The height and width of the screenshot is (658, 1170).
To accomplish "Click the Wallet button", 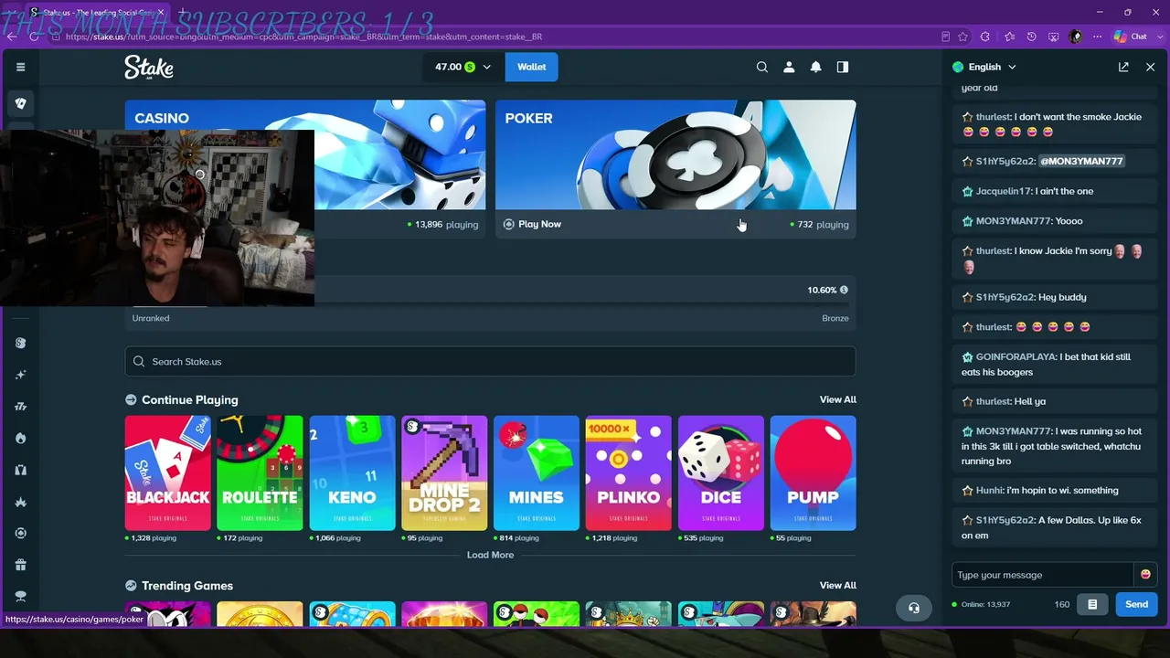I will (531, 67).
